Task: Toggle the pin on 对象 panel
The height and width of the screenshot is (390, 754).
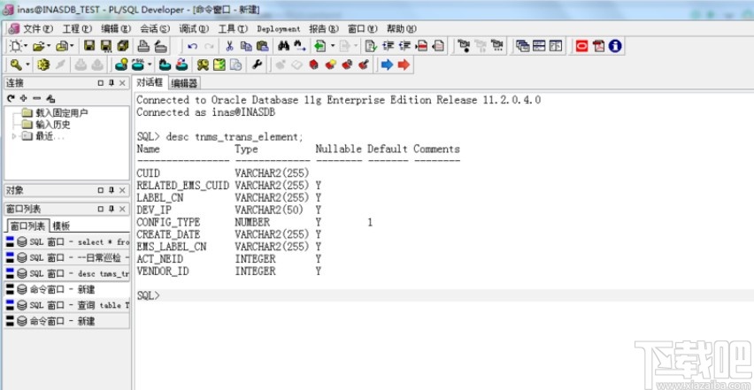Action: (x=112, y=190)
